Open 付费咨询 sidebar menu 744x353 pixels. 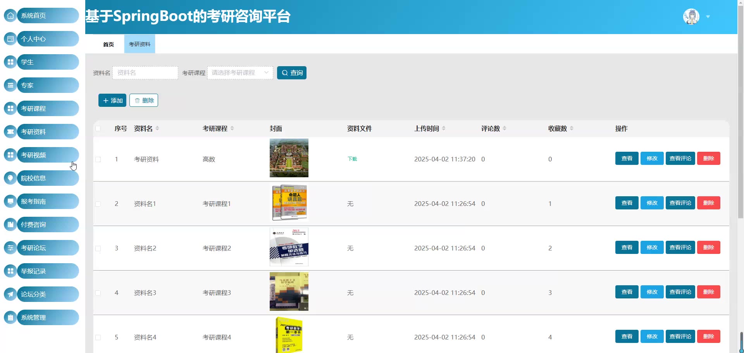(48, 224)
